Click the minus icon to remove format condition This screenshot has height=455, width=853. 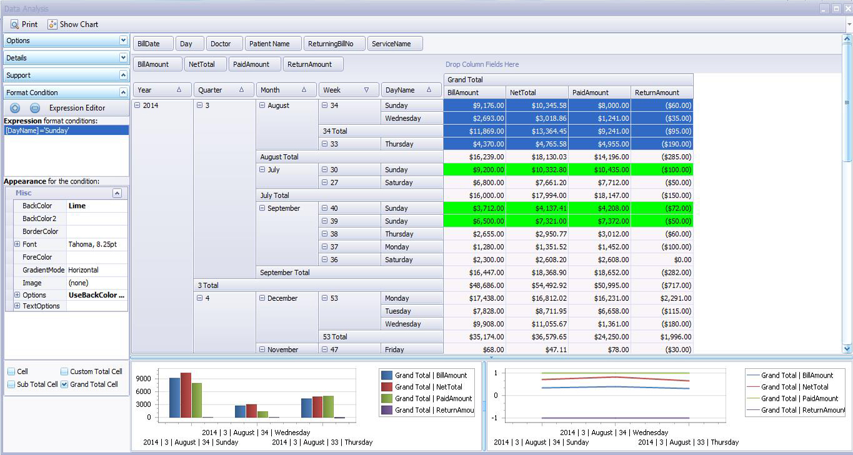pos(35,108)
